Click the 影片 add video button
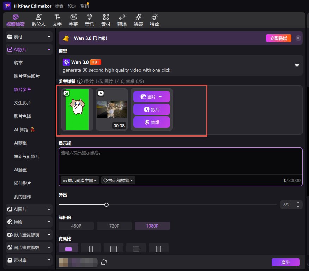309x271 pixels. 152,109
